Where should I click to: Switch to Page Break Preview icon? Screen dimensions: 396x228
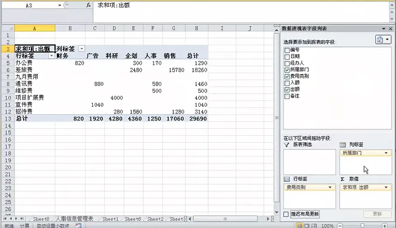pyautogui.click(x=314, y=226)
